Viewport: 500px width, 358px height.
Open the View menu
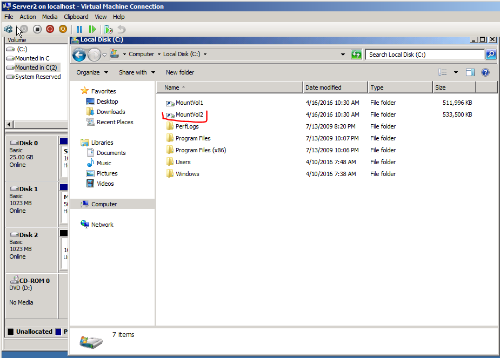[101, 17]
